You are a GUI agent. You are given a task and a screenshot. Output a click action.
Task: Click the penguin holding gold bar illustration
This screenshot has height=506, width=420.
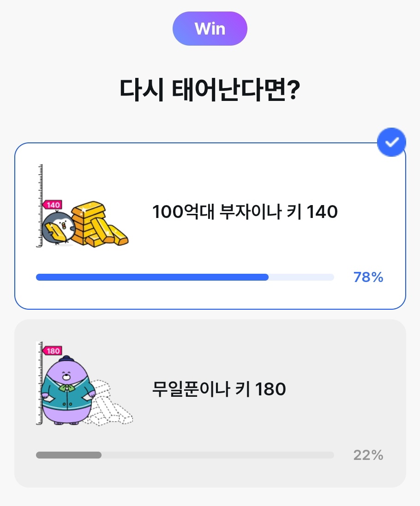[x=59, y=228]
